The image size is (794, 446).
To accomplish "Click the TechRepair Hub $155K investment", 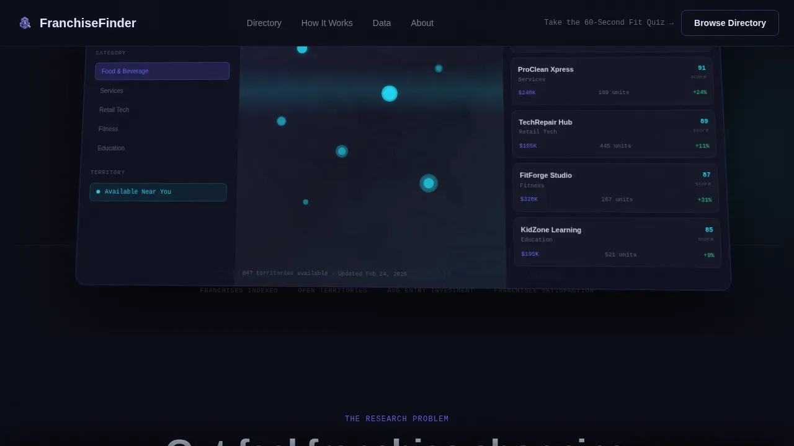I will 528,146.
